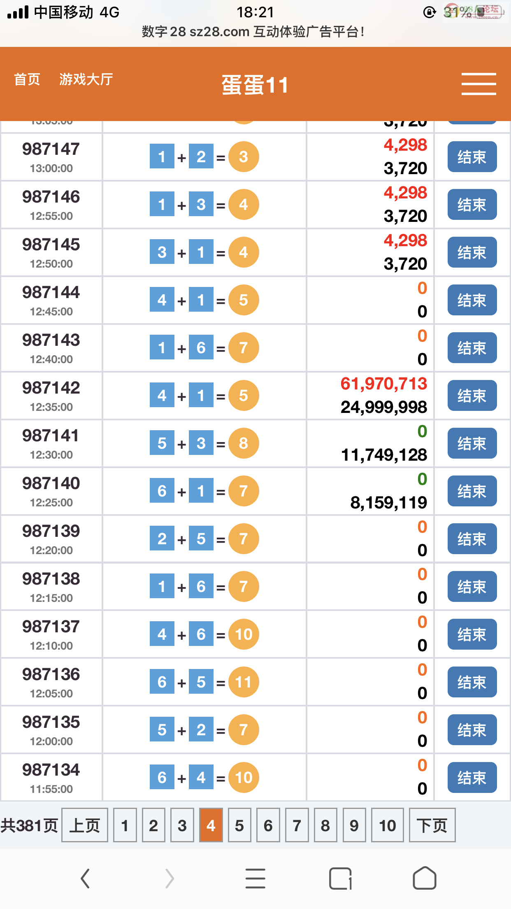Go to page 5 in pagination

point(239,825)
